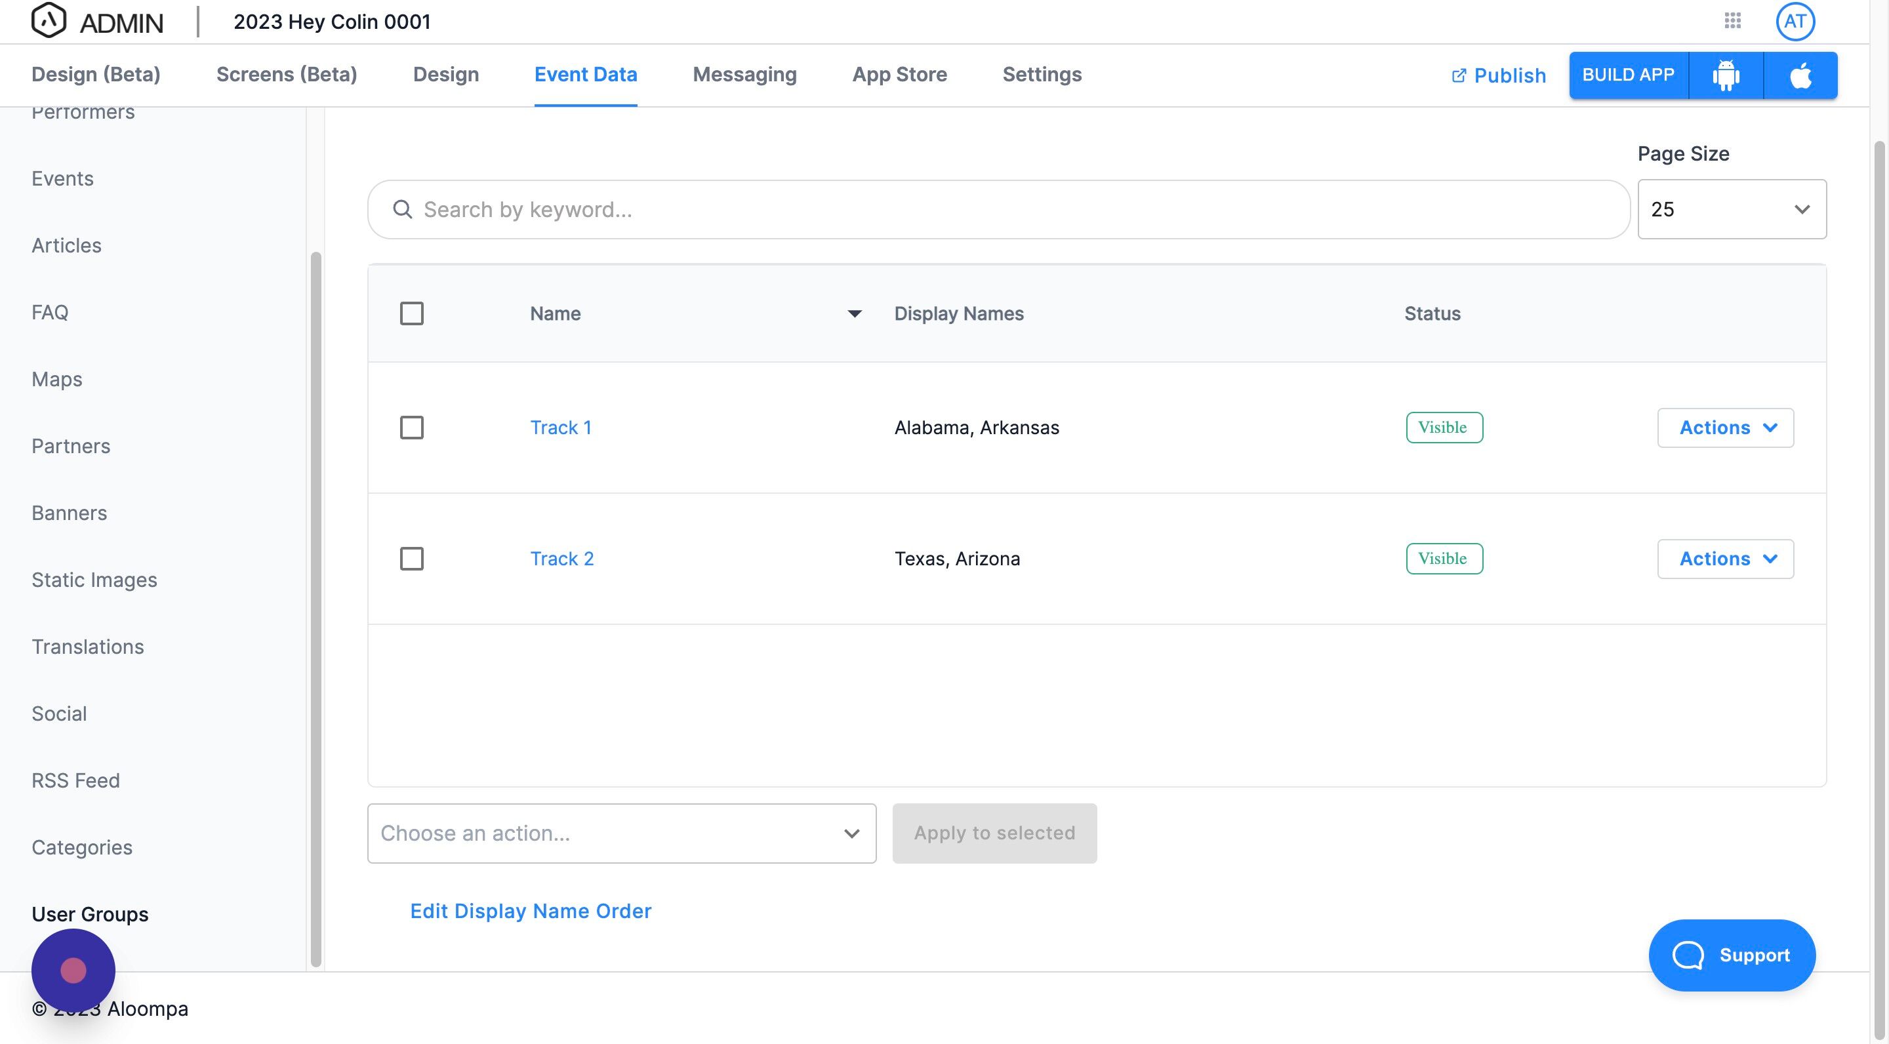This screenshot has height=1044, width=1889.
Task: Check the Track 2 row checkbox
Action: (411, 559)
